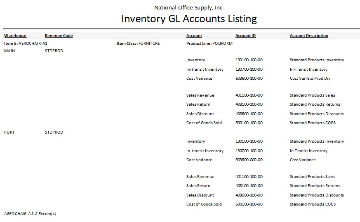Click the Cost Var-Std Prod Div description
Viewport: 360px width, 222px height.
tap(310, 79)
